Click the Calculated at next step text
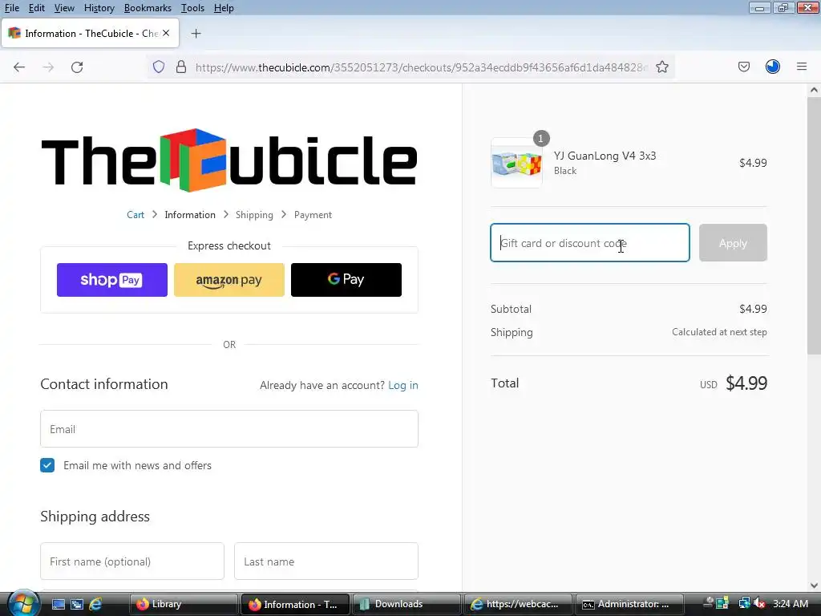The height and width of the screenshot is (616, 821). click(719, 332)
